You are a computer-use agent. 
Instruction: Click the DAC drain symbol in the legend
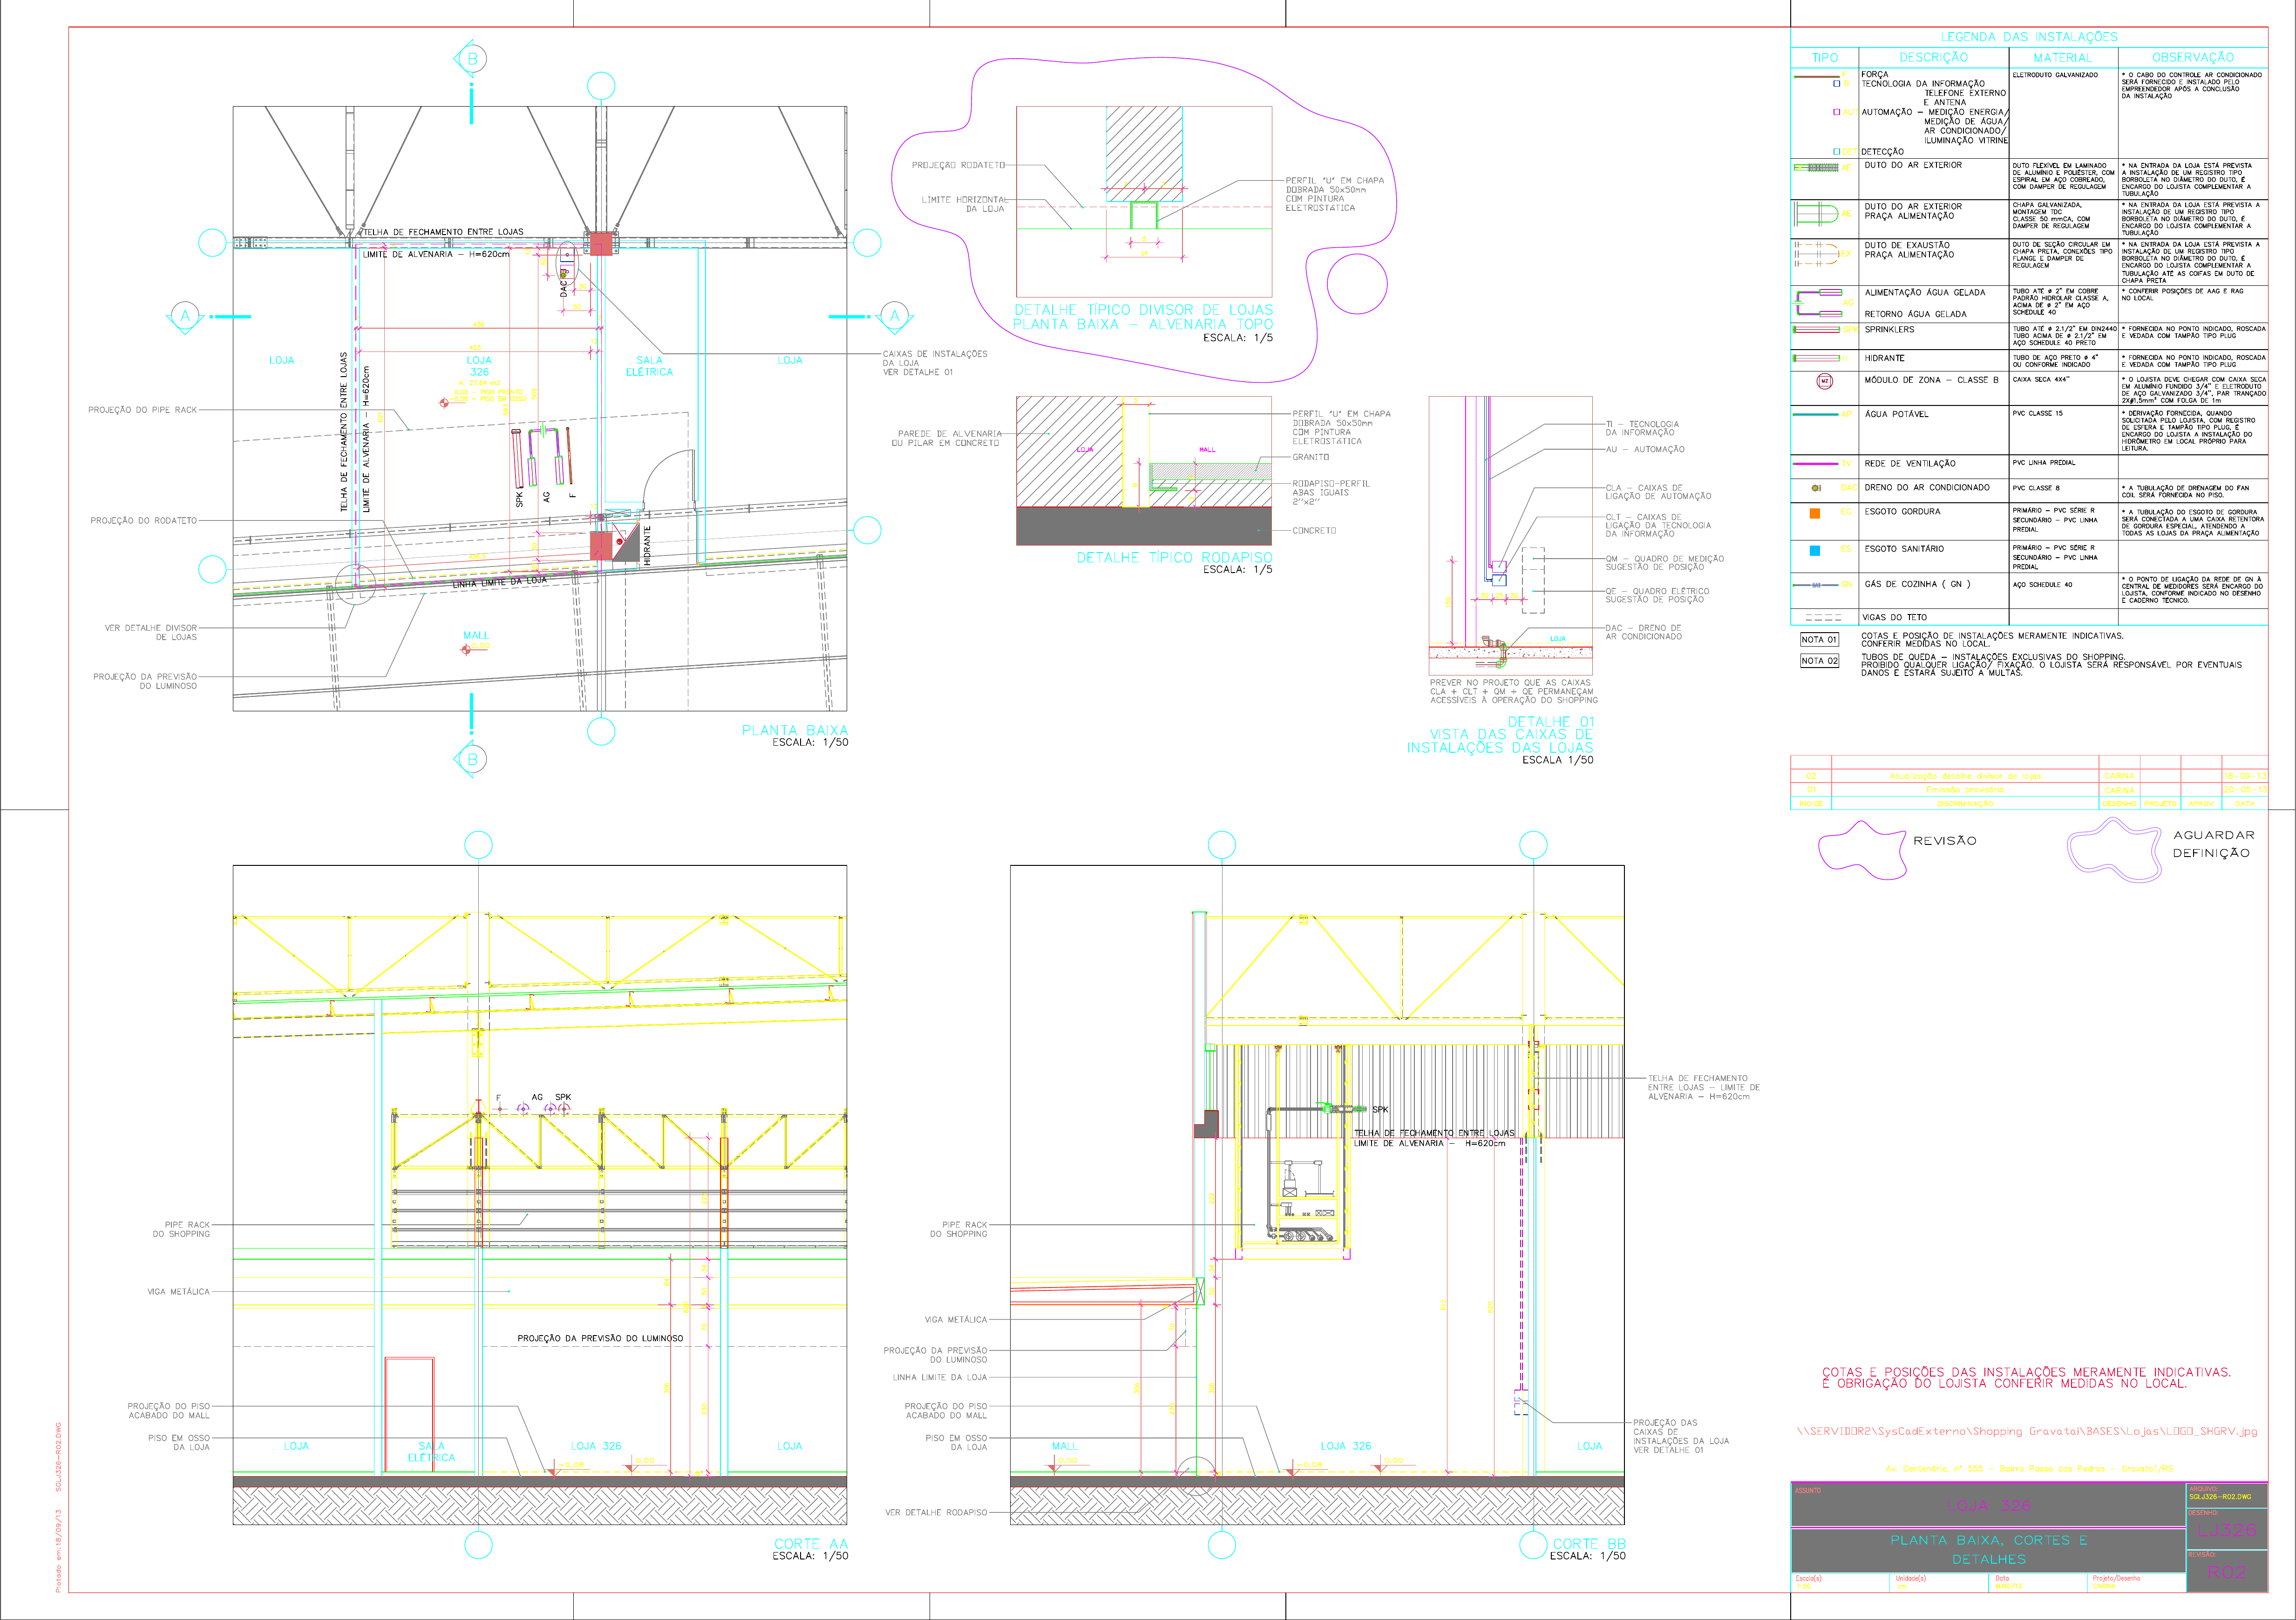point(1817,488)
